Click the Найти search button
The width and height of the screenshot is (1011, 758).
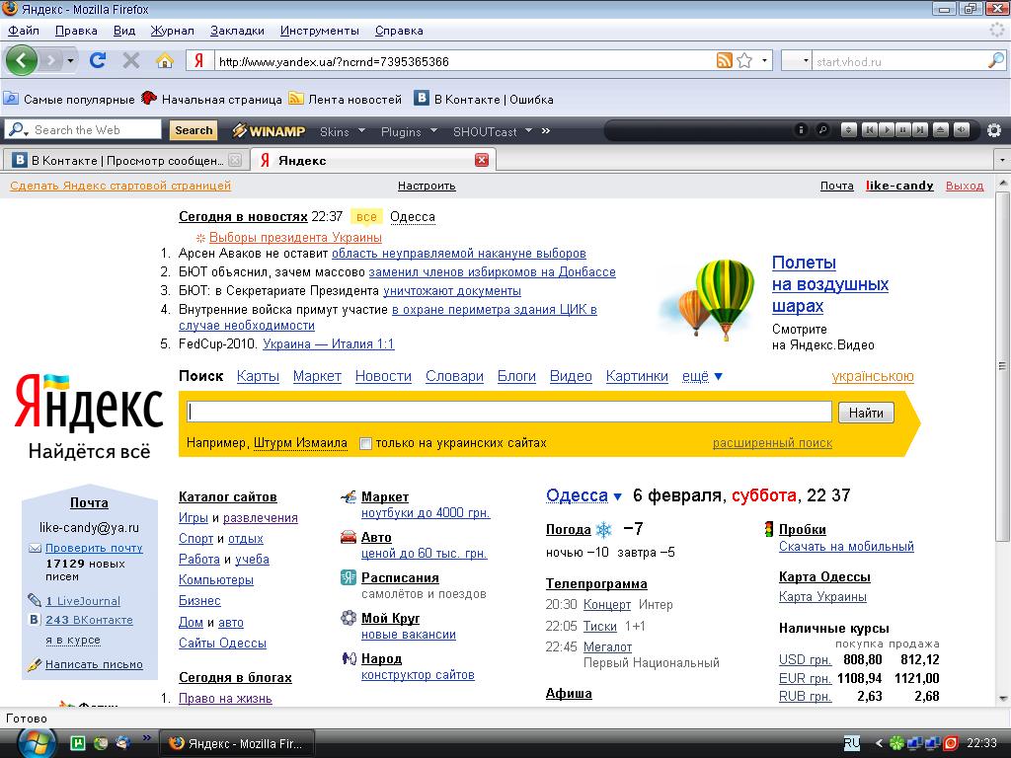click(866, 413)
